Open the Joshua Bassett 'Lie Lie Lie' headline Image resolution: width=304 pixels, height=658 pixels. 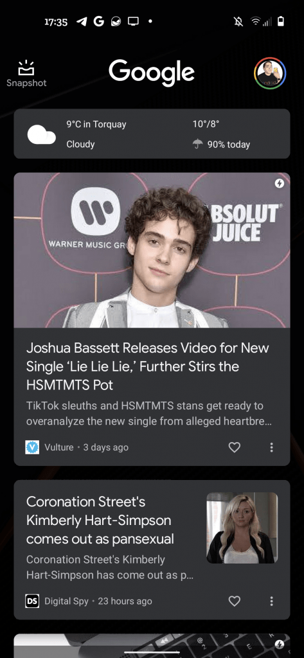tap(147, 366)
